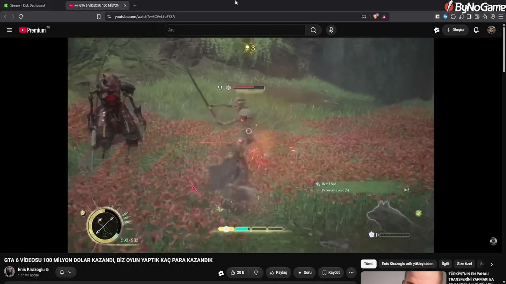The height and width of the screenshot is (284, 506).
Task: Click the Shazam extension icon
Action: pos(446,17)
